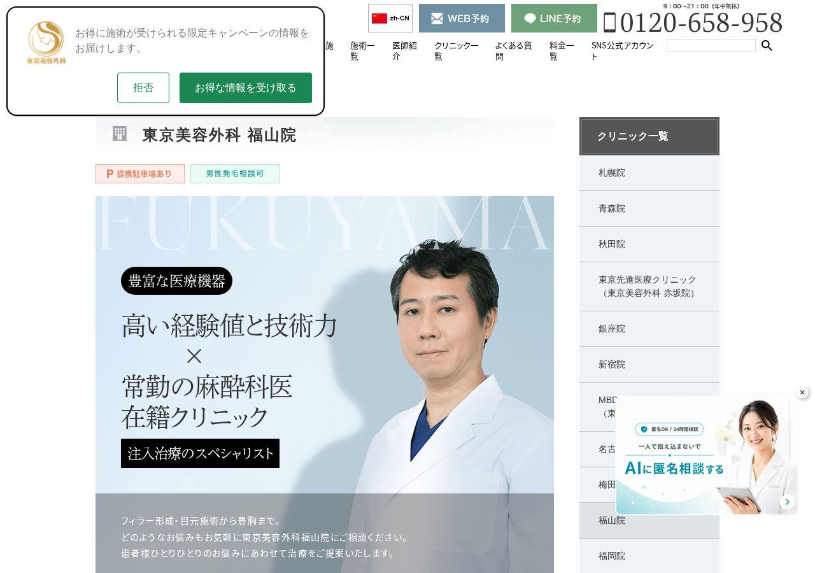Click the FUKUYAMA doctor hero banner image

point(325,385)
